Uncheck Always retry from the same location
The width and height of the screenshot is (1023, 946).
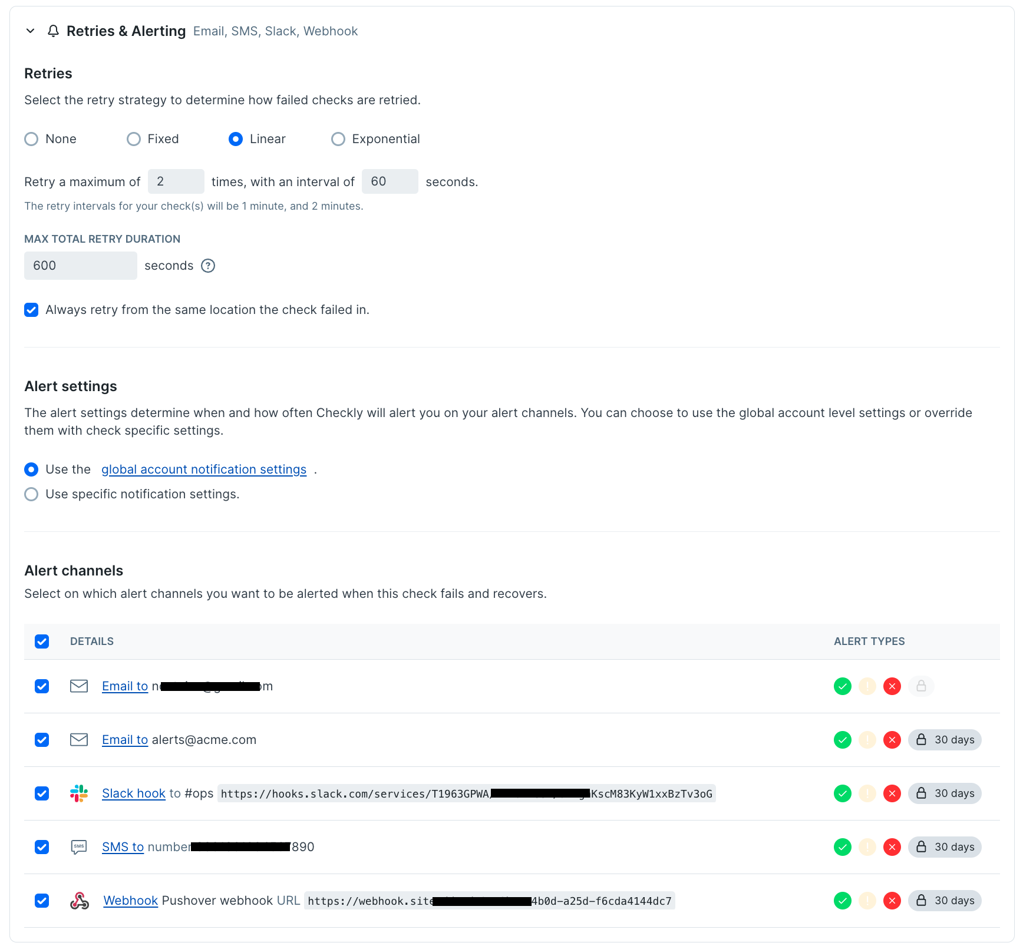pyautogui.click(x=31, y=309)
